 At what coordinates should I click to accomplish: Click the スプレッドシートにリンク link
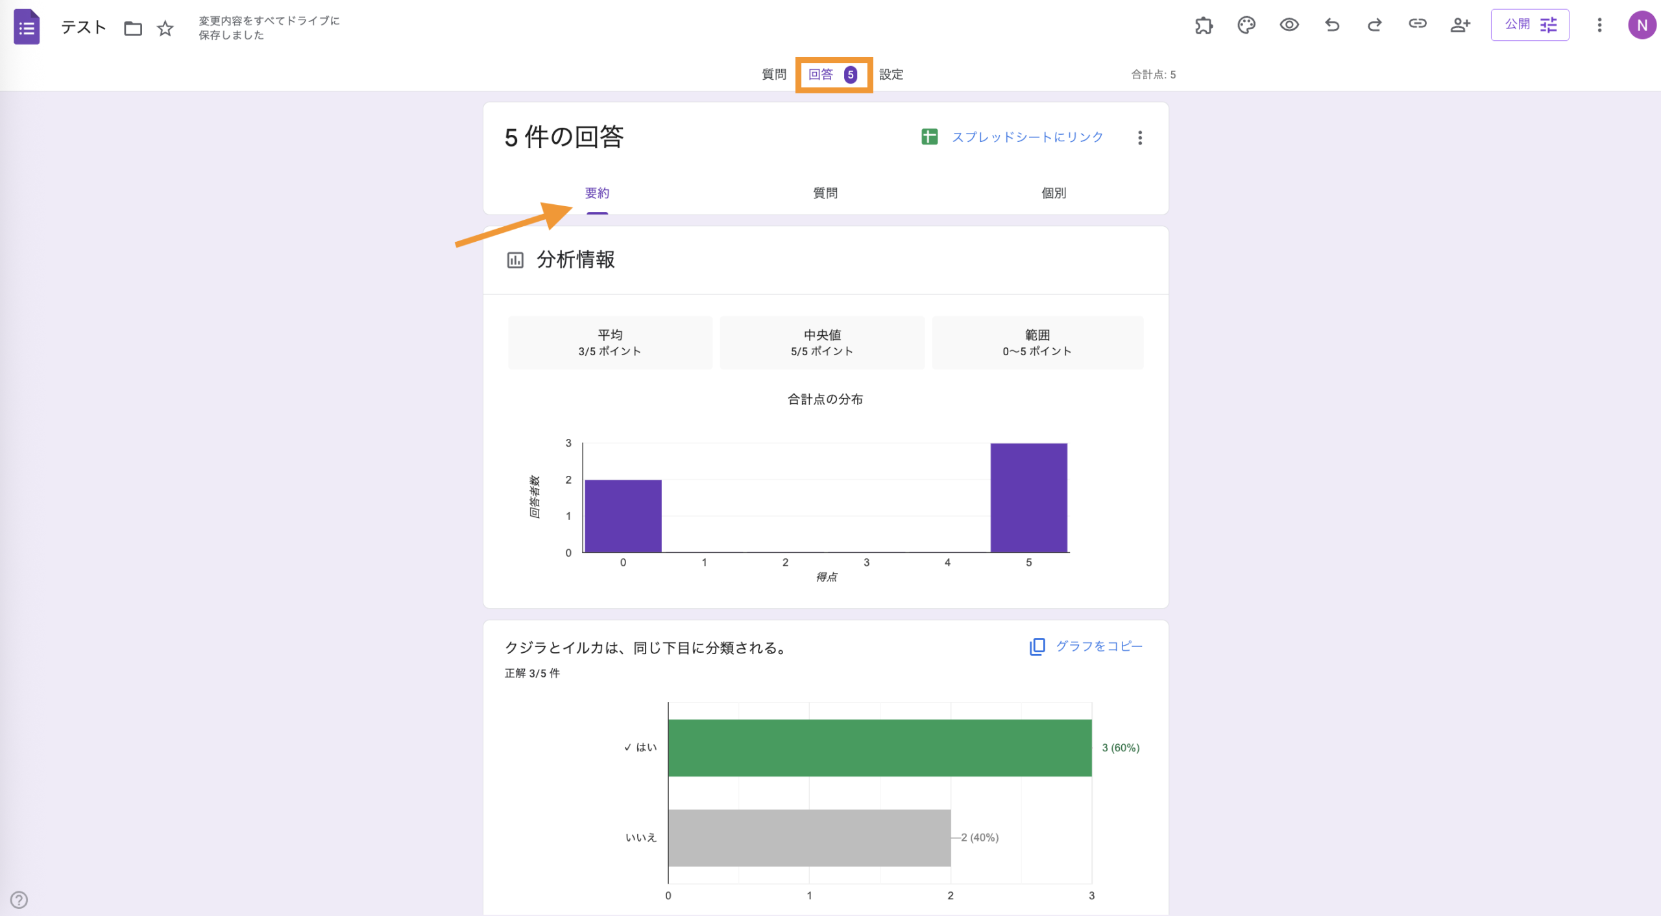[1026, 137]
